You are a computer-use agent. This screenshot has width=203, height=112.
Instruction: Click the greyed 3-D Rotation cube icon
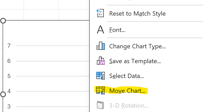(100, 105)
